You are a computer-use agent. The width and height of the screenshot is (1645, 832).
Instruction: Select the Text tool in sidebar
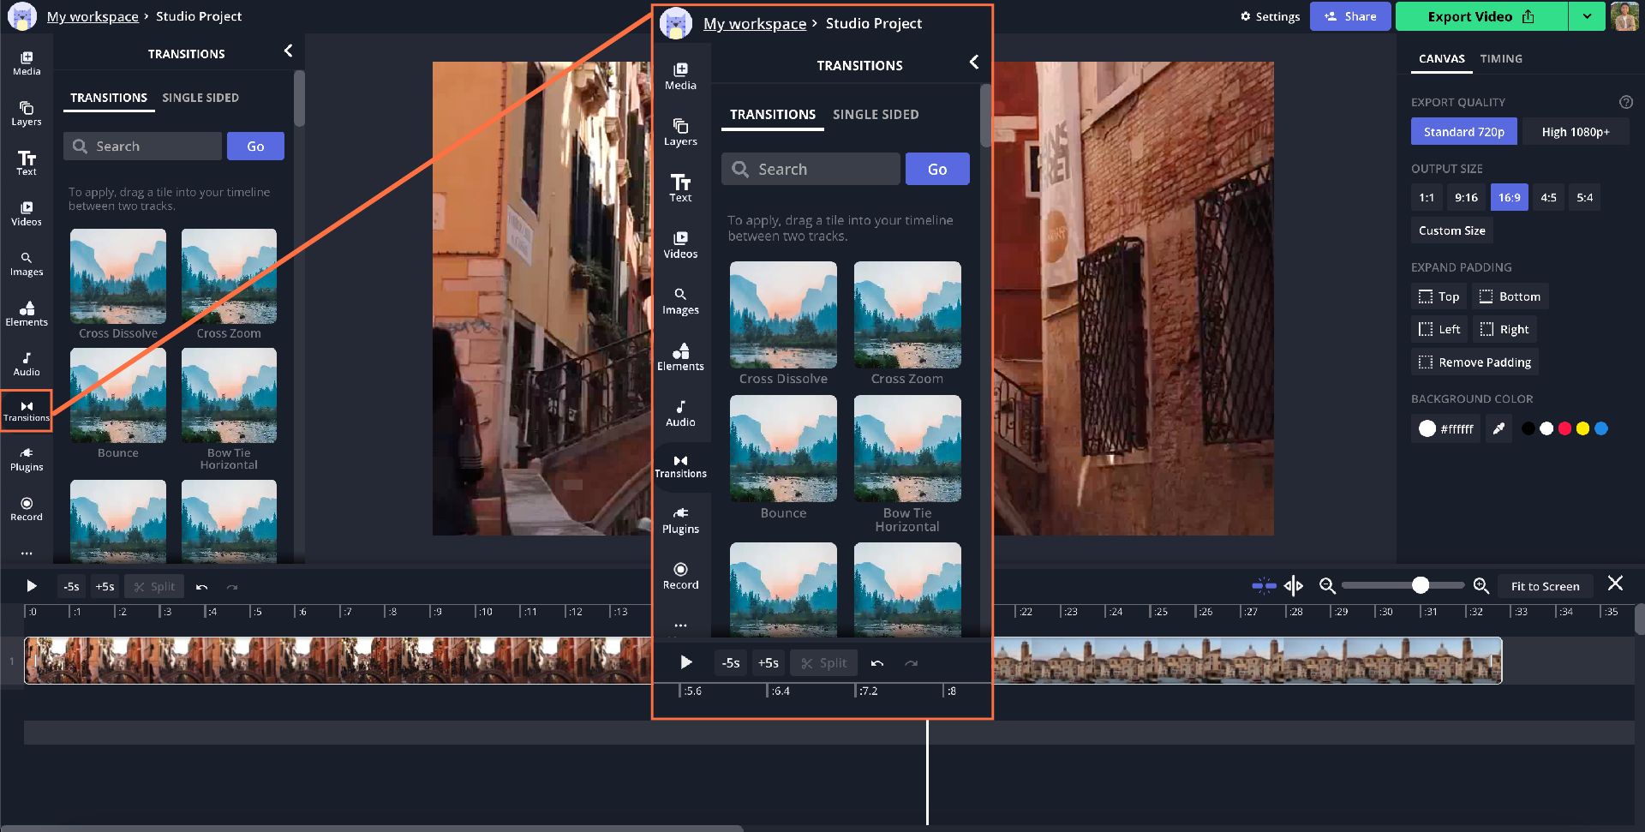[27, 163]
